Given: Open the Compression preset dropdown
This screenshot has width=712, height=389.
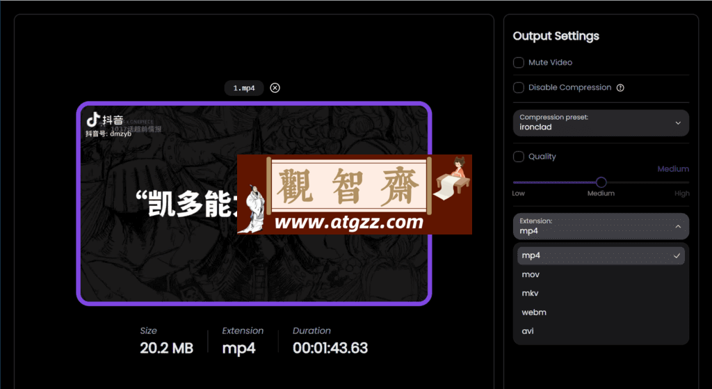Looking at the screenshot, I should pos(601,122).
